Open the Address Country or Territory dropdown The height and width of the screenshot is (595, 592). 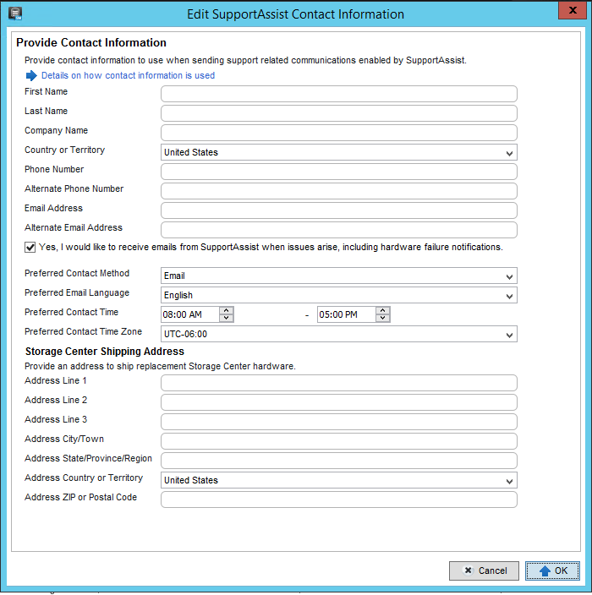click(339, 480)
